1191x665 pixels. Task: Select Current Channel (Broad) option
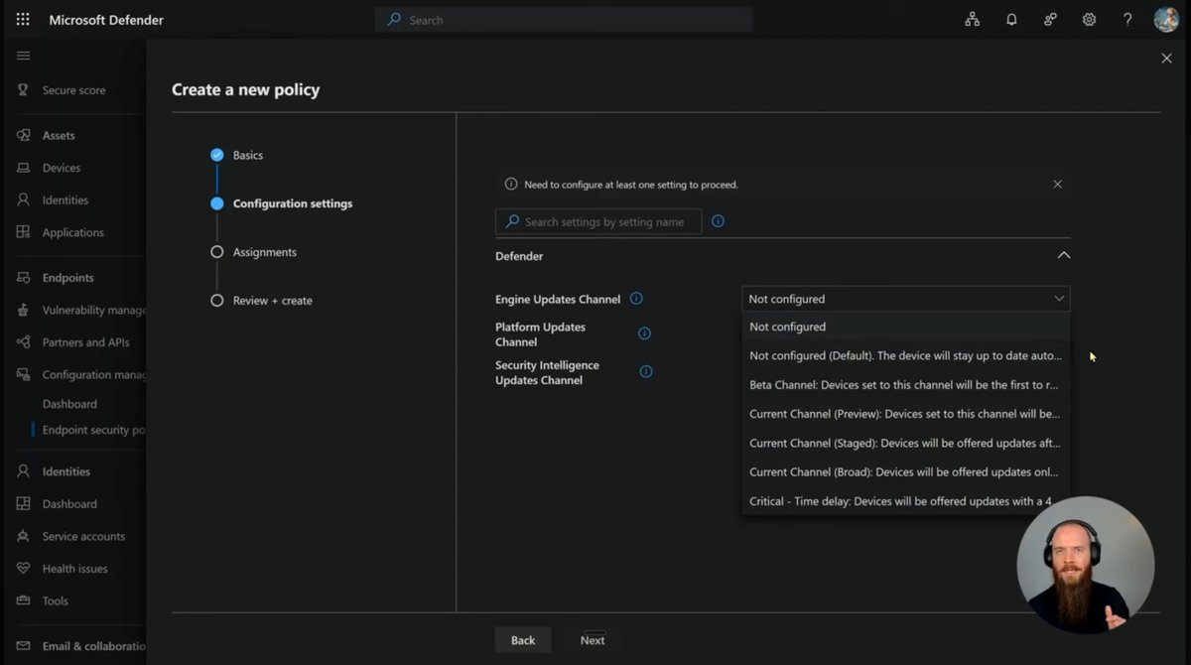click(x=905, y=472)
